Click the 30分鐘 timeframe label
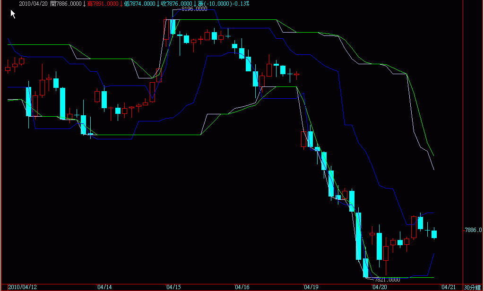 coord(473,287)
